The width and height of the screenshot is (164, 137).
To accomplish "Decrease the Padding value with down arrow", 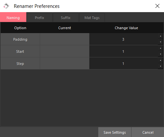I will click(160, 42).
